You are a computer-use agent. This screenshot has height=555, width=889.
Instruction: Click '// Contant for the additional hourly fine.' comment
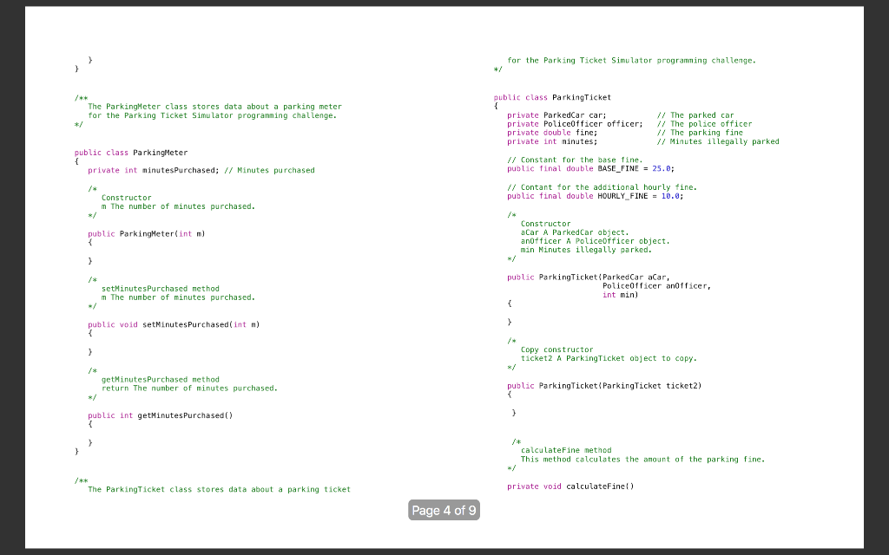tap(603, 187)
